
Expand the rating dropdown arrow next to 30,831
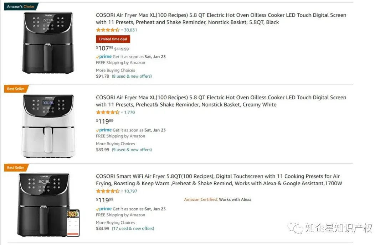point(122,30)
